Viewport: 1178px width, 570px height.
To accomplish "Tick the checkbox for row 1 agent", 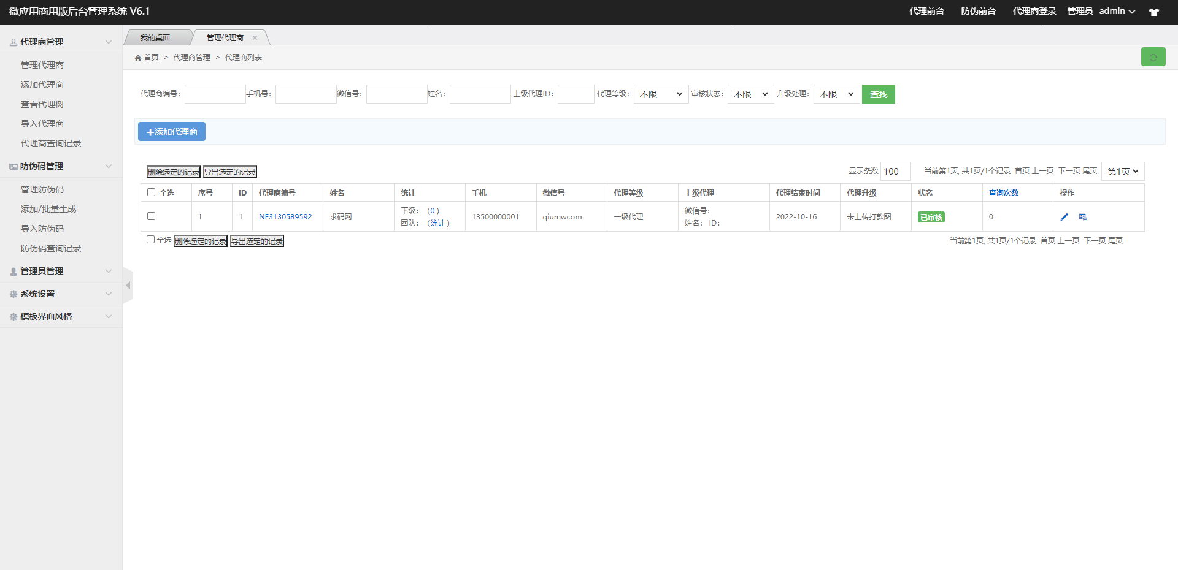I will tap(152, 216).
